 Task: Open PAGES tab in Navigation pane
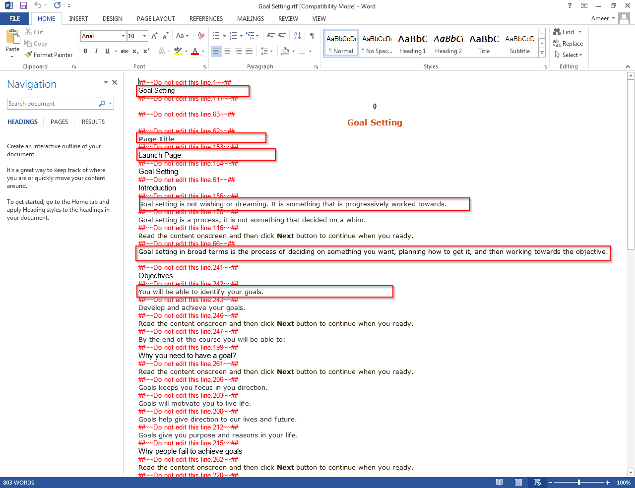59,122
